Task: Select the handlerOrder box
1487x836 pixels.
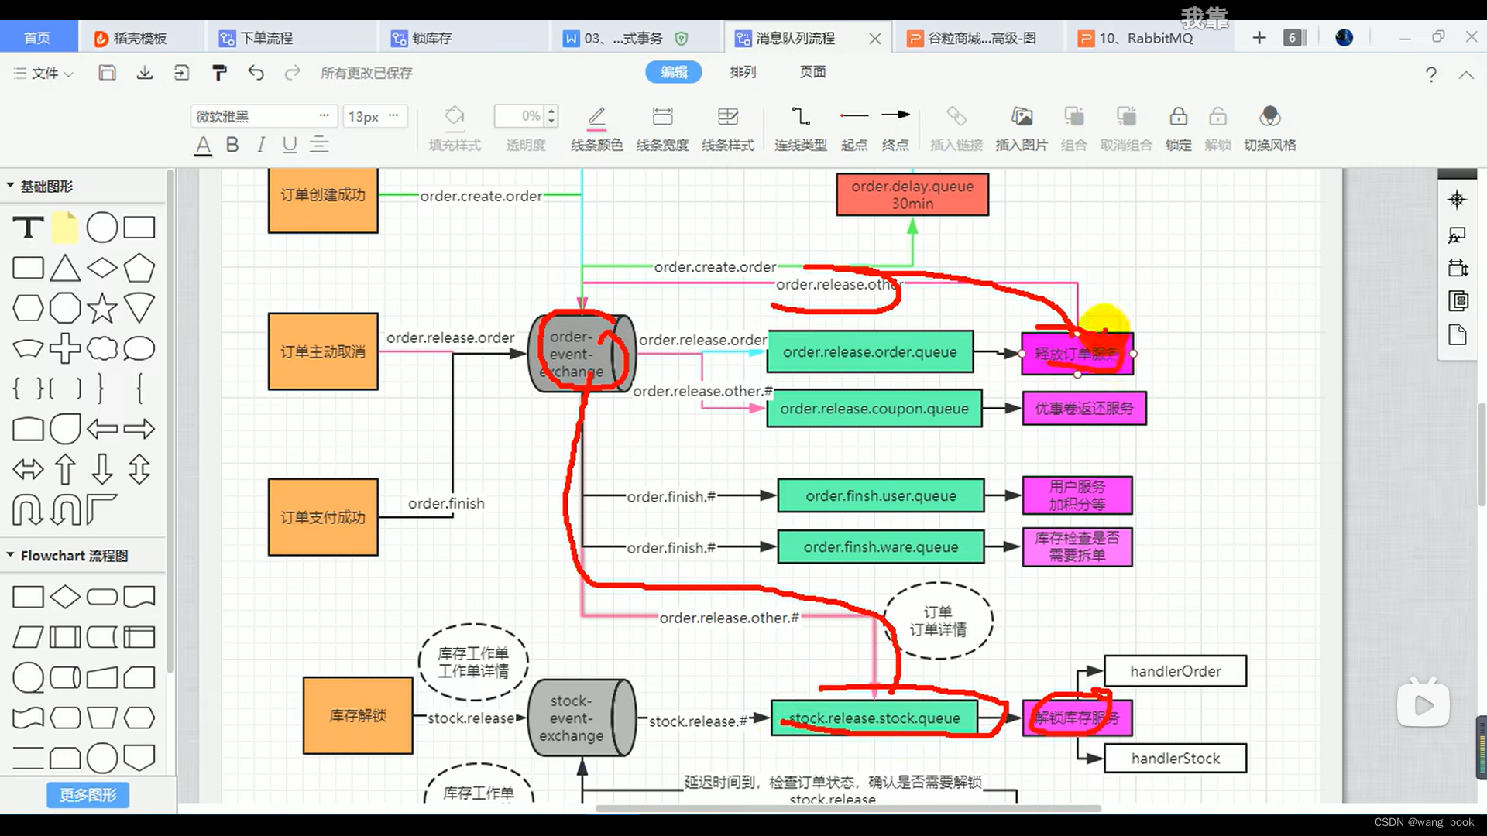Action: point(1175,671)
